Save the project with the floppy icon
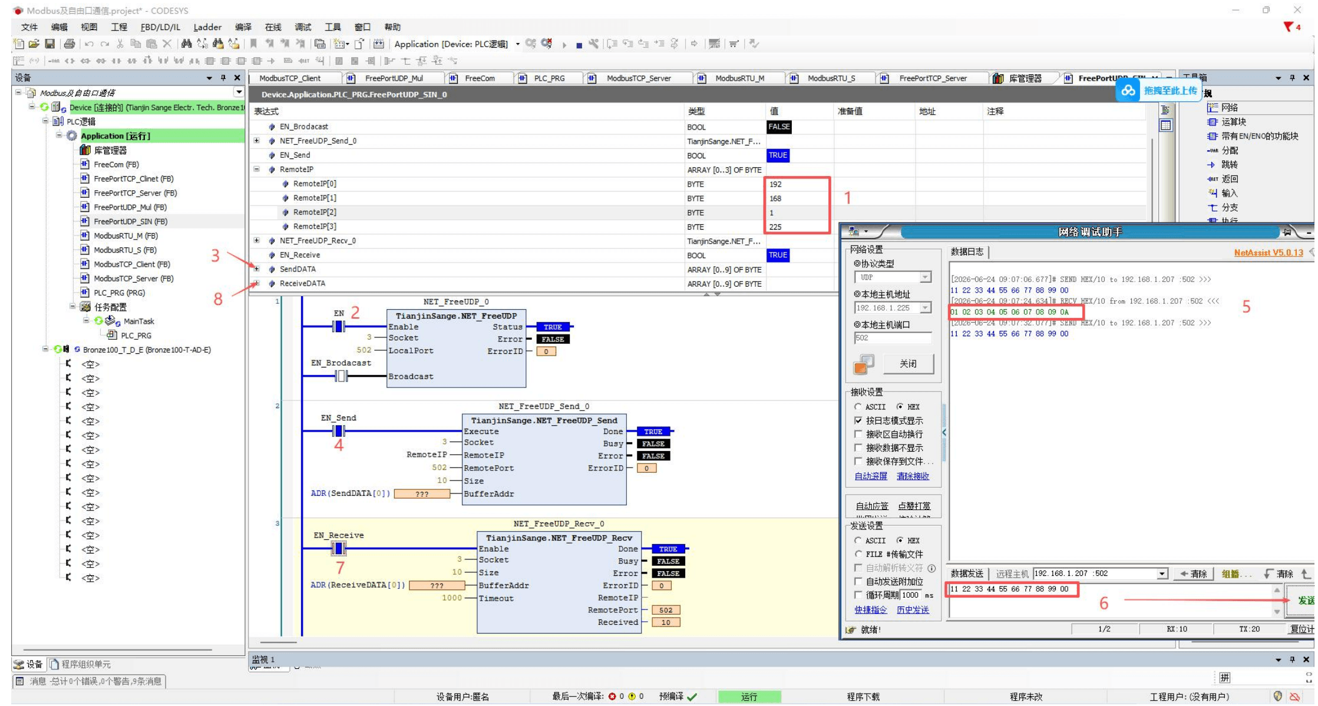Image resolution: width=1318 pixels, height=706 pixels. pos(49,44)
